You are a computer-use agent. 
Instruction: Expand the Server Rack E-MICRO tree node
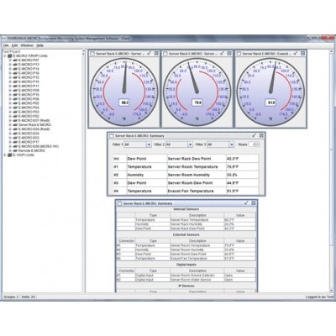point(10,125)
